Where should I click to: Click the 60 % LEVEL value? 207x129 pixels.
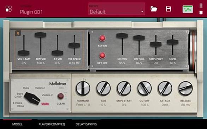(x=172, y=63)
